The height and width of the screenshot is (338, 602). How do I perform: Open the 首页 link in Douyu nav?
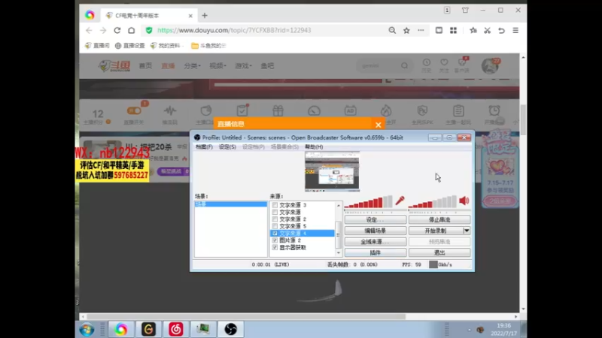coord(145,66)
